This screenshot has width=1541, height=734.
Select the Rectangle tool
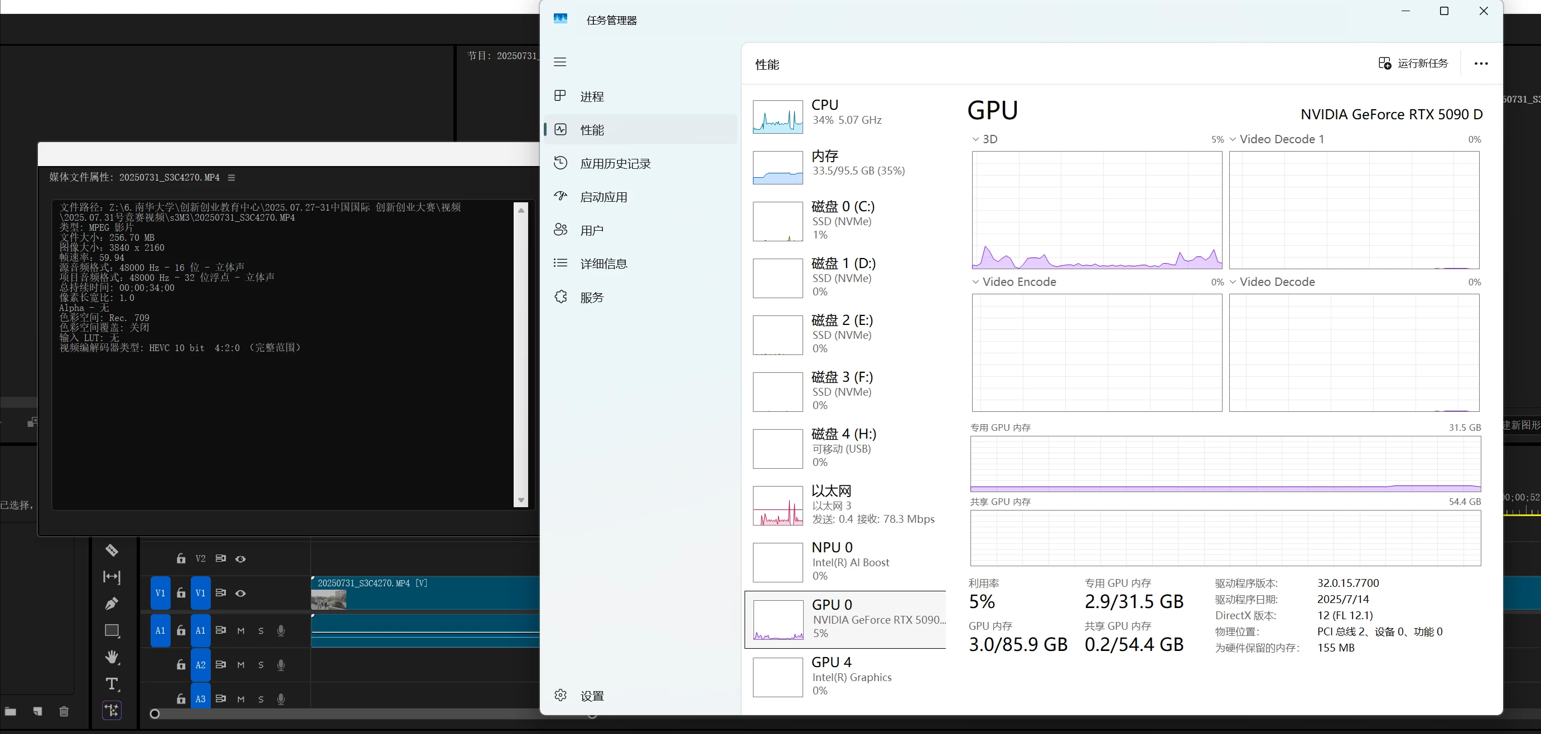112,630
